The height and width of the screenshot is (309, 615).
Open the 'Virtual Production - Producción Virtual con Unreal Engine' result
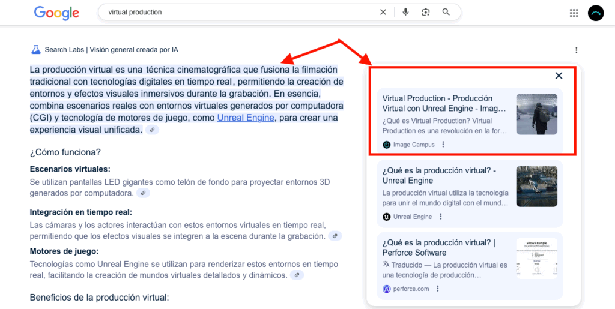point(444,103)
